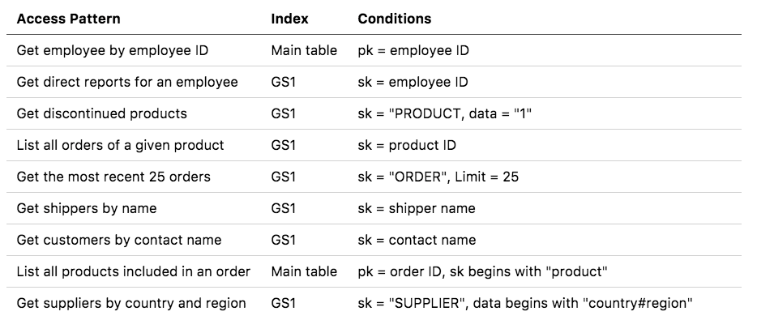774x320 pixels.
Task: Click the 'sk = "ORDER", Limit = 25' condition
Action: [438, 177]
